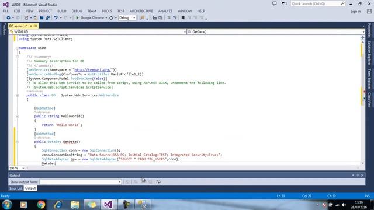Launch Google Chrome from the taskbar

pos(41,205)
